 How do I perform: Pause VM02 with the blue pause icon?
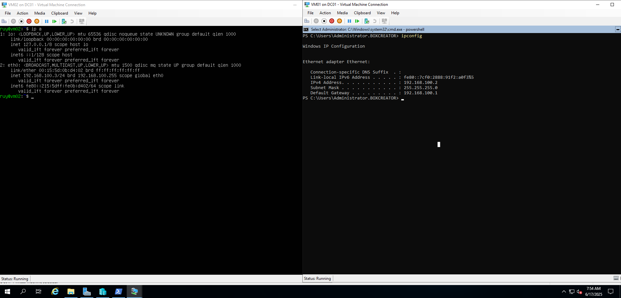pos(47,21)
